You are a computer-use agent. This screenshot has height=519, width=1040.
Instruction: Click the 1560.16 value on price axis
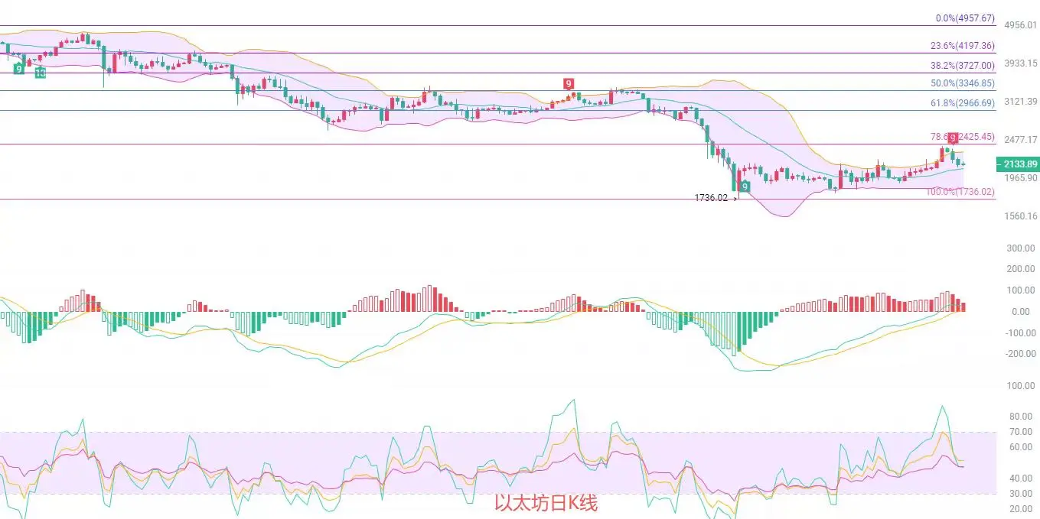pyautogui.click(x=1021, y=216)
